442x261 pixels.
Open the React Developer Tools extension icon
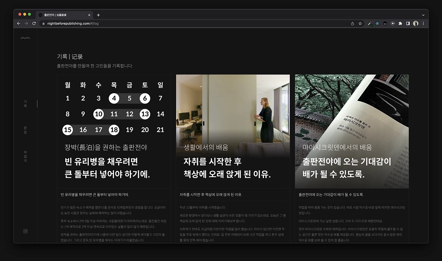[377, 23]
